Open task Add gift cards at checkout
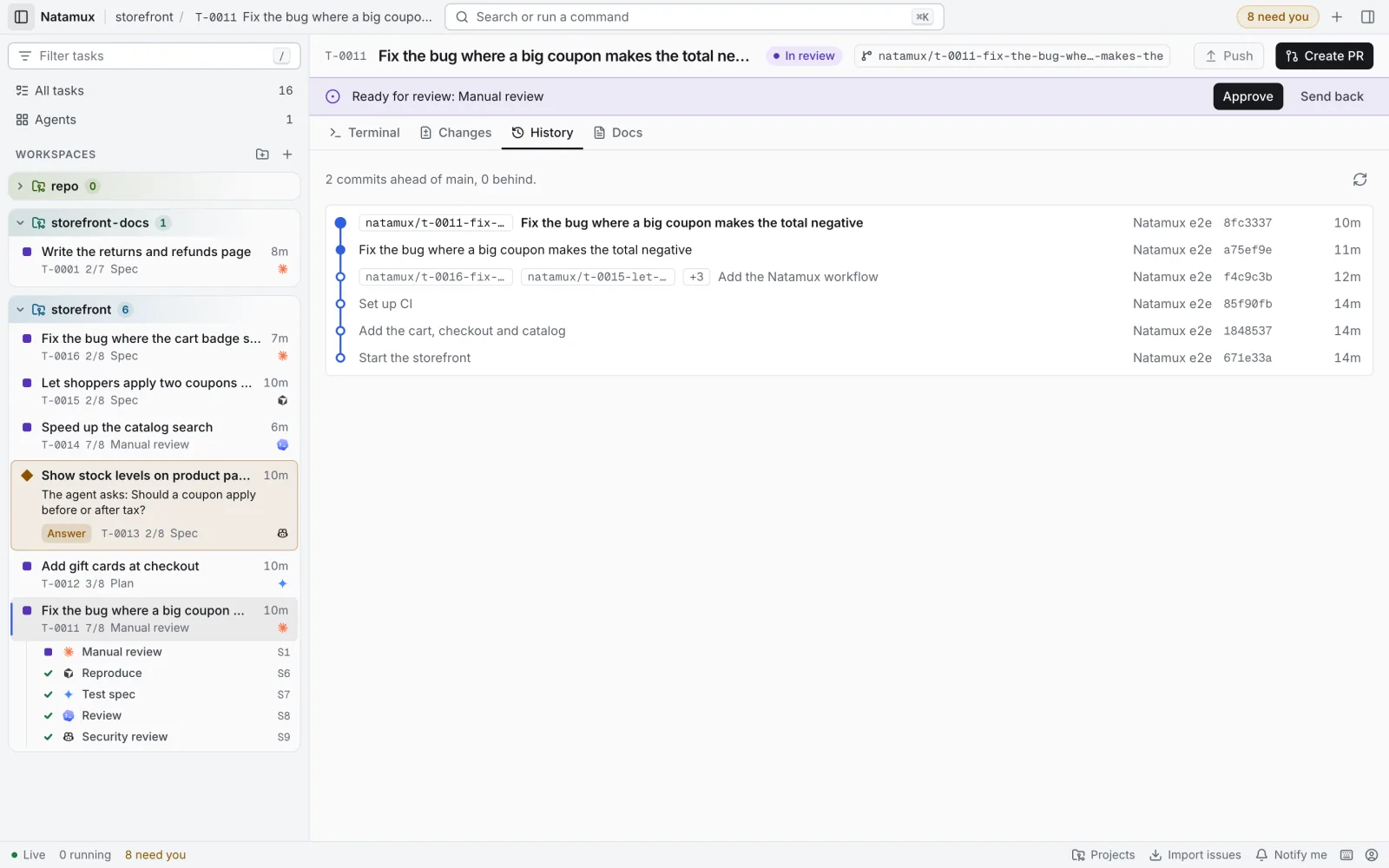 click(155, 575)
